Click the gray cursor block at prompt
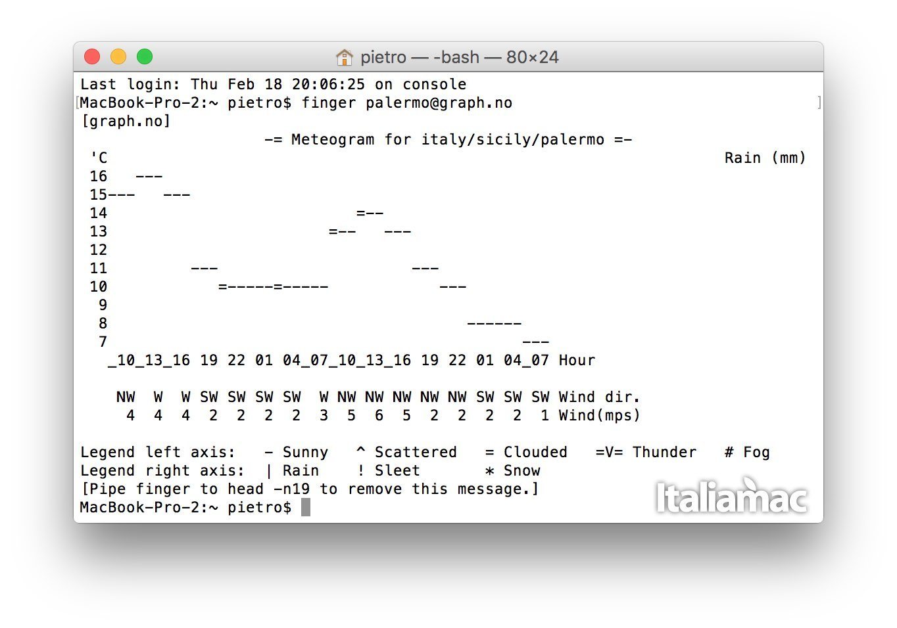The width and height of the screenshot is (897, 628). [x=306, y=507]
